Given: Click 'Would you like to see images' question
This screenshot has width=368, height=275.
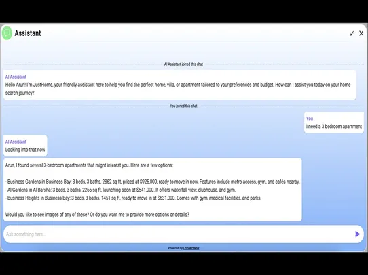Looking at the screenshot, I should click(97, 215).
